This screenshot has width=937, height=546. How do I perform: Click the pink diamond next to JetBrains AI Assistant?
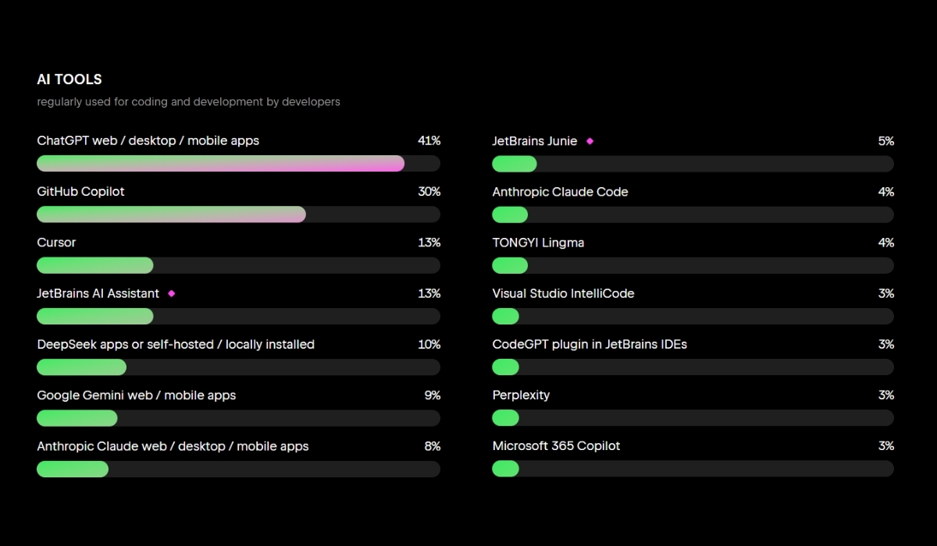(172, 293)
